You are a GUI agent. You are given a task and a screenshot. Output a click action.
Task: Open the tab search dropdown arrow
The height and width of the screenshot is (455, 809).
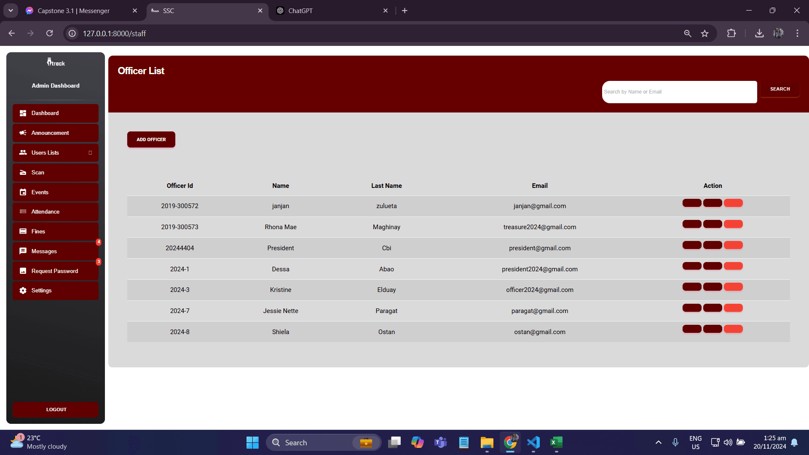click(11, 11)
